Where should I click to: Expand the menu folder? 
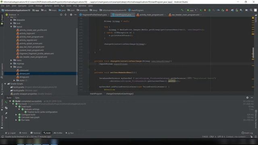pyautogui.click(x=11, y=60)
